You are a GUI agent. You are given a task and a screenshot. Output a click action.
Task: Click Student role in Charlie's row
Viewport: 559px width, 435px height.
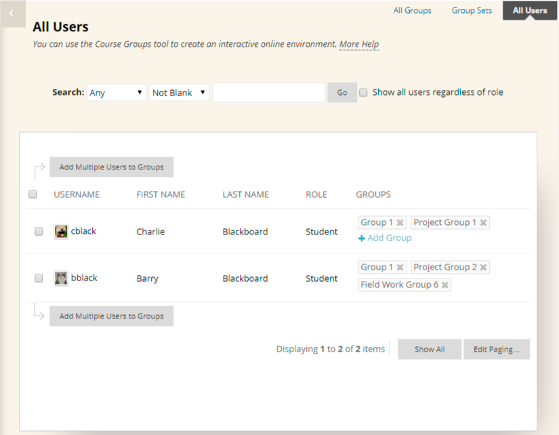tap(321, 232)
